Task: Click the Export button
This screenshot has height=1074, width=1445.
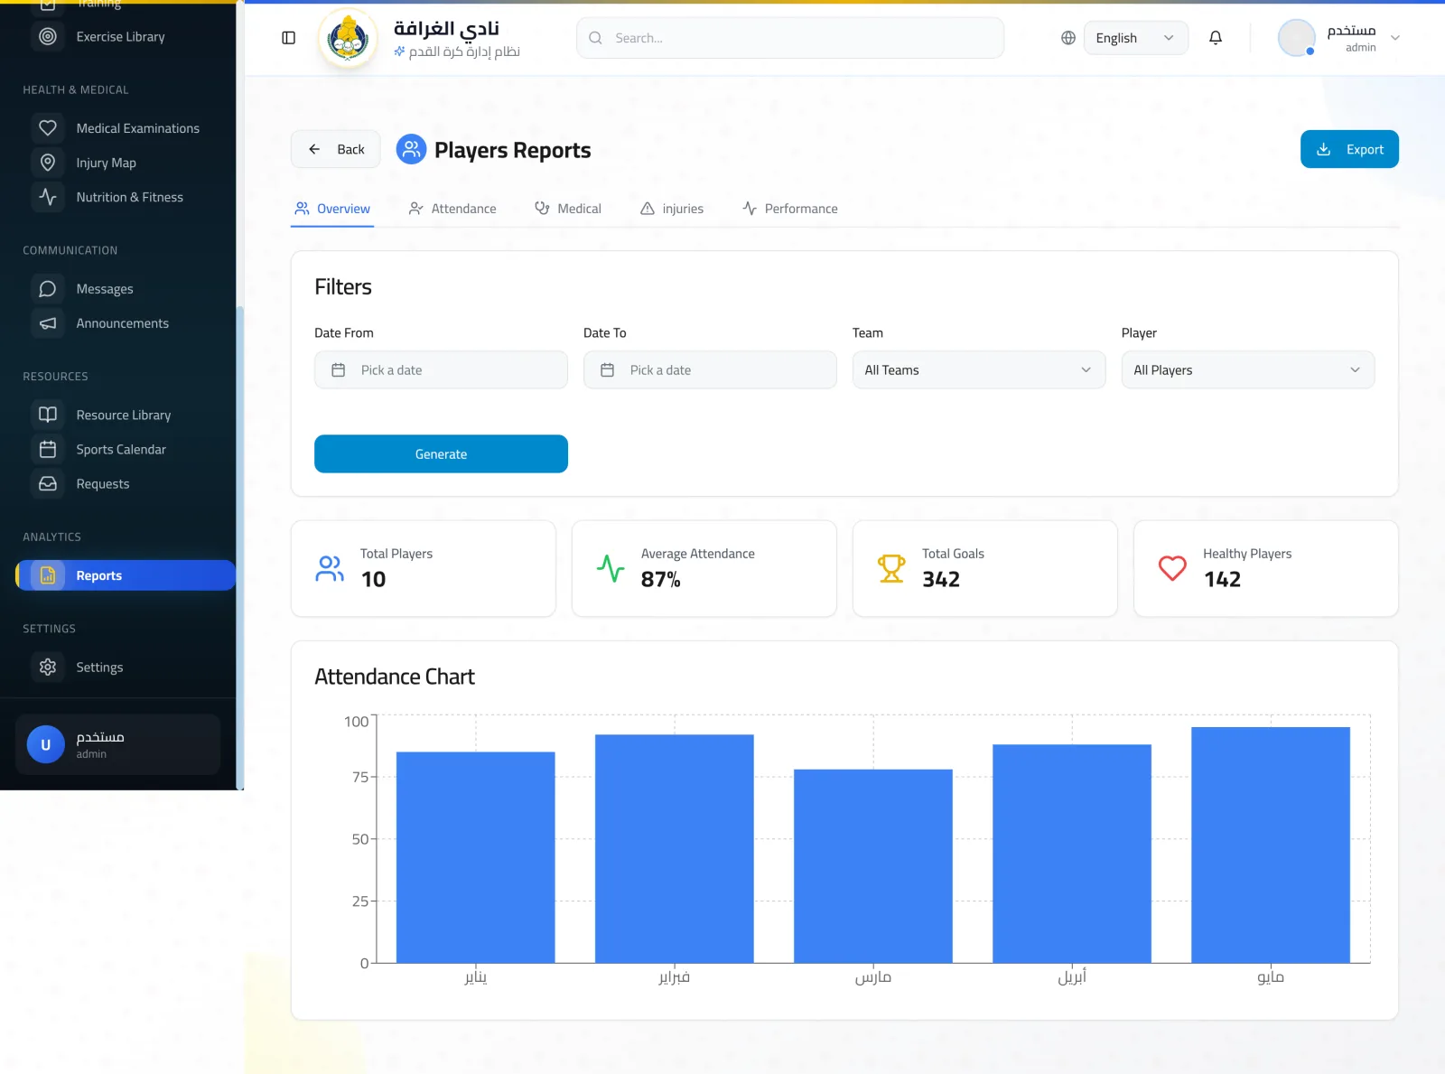Action: [1349, 149]
